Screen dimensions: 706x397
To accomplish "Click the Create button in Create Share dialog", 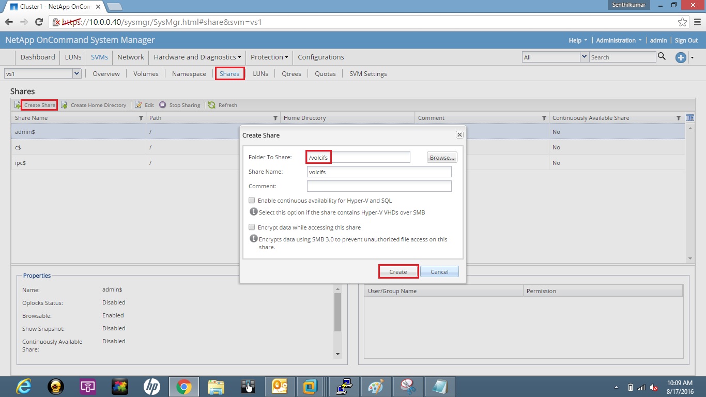I will pyautogui.click(x=398, y=271).
